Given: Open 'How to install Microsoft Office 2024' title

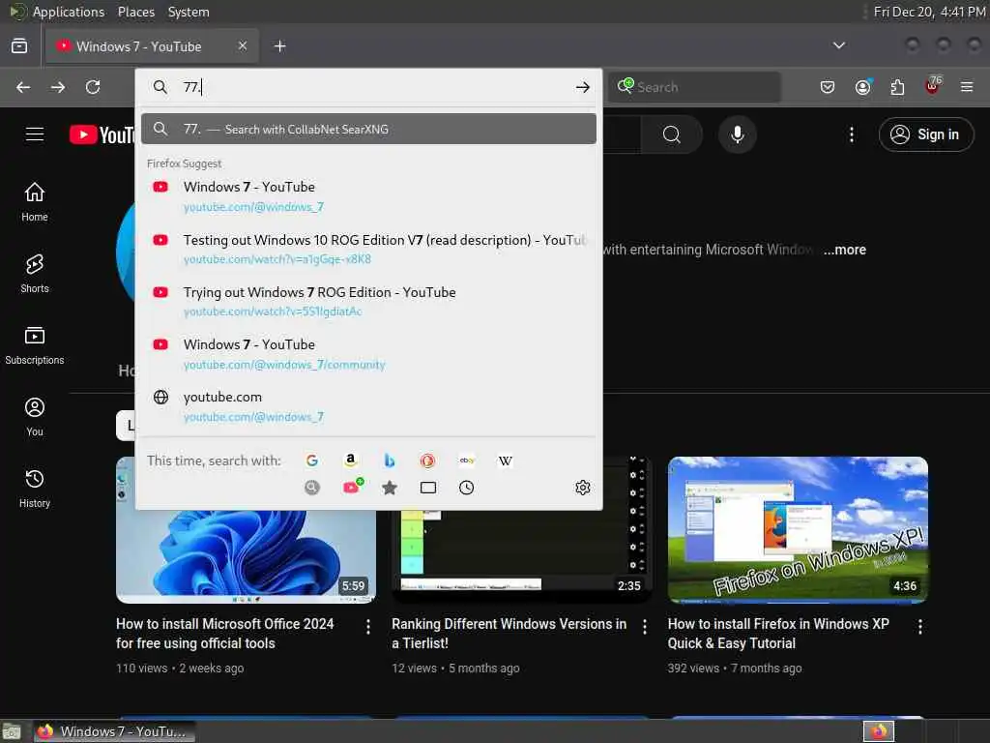Looking at the screenshot, I should click(224, 633).
